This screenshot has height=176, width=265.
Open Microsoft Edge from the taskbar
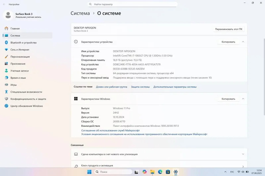(160, 172)
